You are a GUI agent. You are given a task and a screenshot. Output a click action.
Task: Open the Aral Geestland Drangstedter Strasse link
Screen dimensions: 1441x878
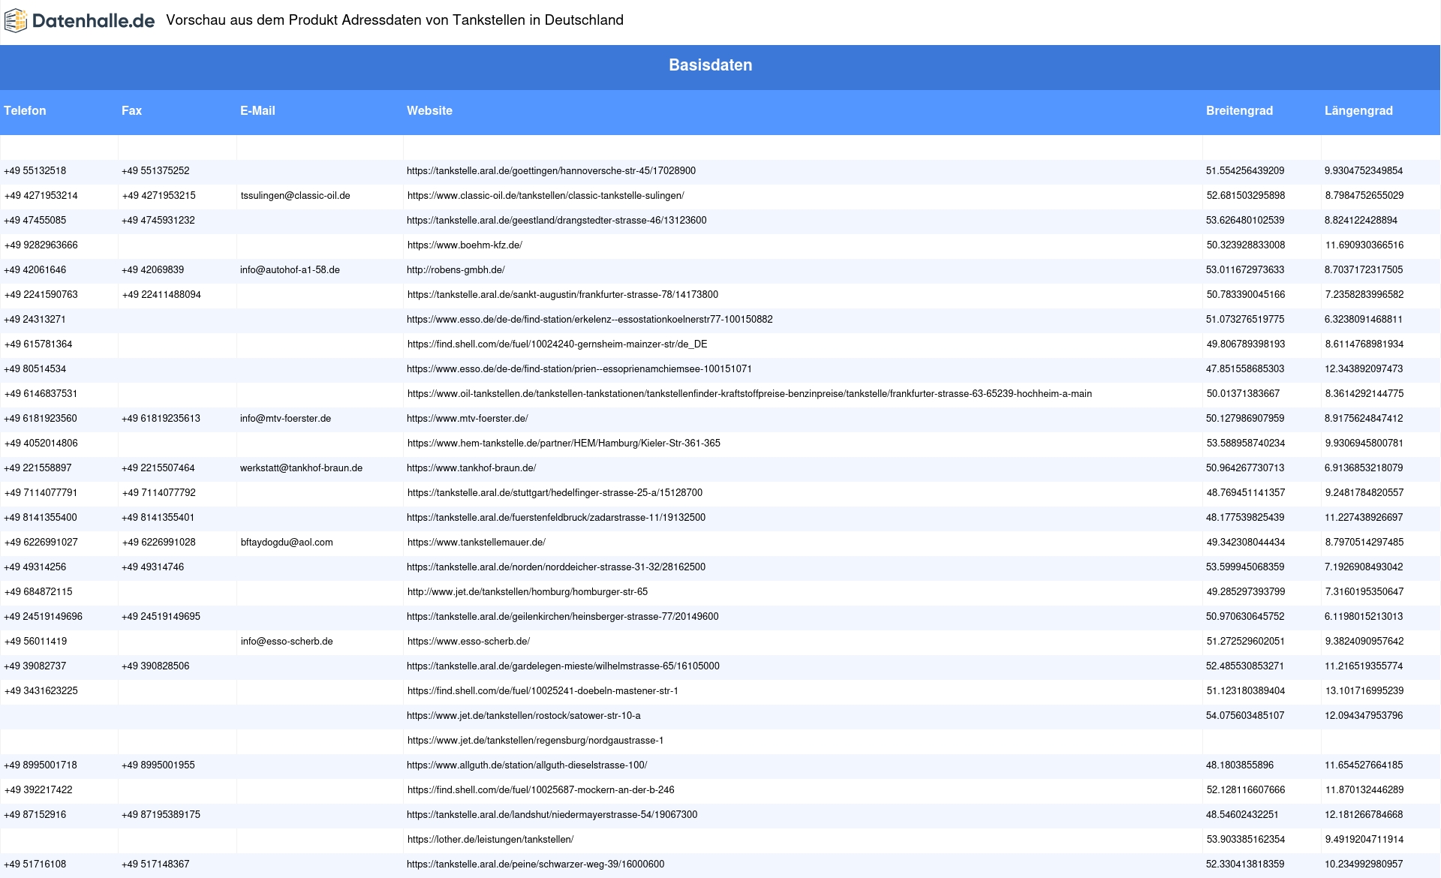point(556,221)
